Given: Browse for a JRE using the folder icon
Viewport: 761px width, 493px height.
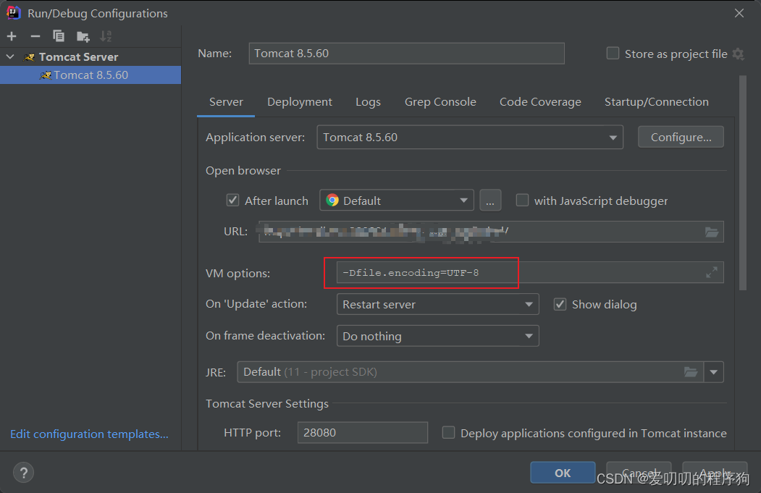Looking at the screenshot, I should (x=691, y=372).
